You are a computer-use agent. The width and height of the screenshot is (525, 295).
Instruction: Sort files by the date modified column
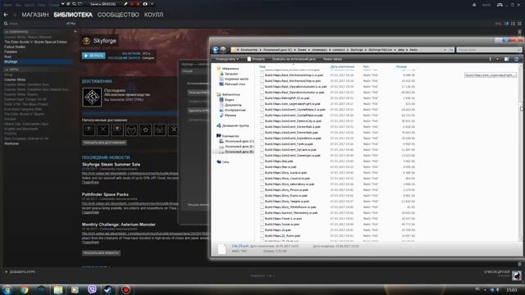[x=342, y=67]
